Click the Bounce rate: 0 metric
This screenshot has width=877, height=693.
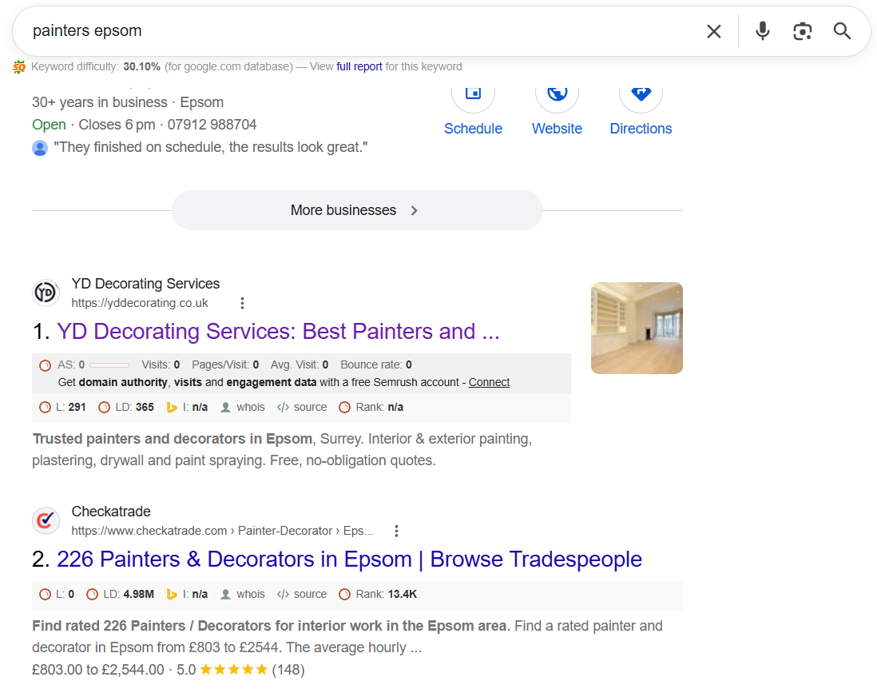(x=376, y=365)
